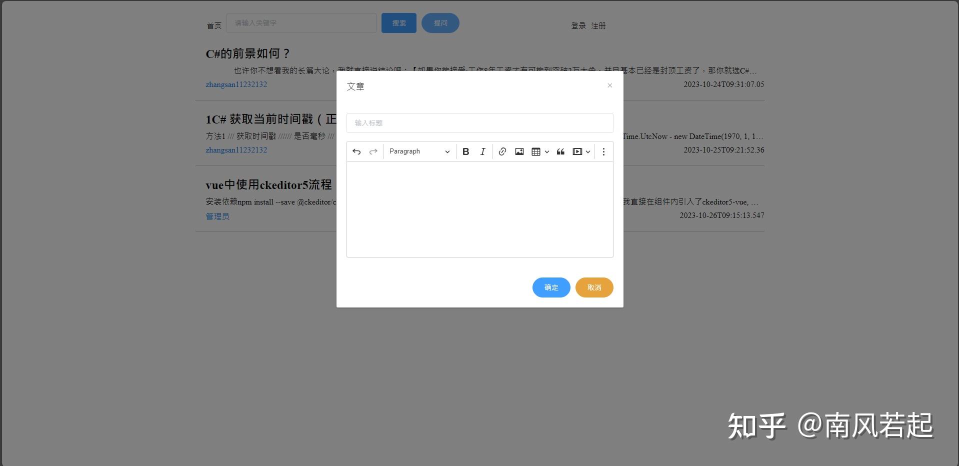The height and width of the screenshot is (466, 959).
Task: Open the 首页 navigation item
Action: coord(213,25)
